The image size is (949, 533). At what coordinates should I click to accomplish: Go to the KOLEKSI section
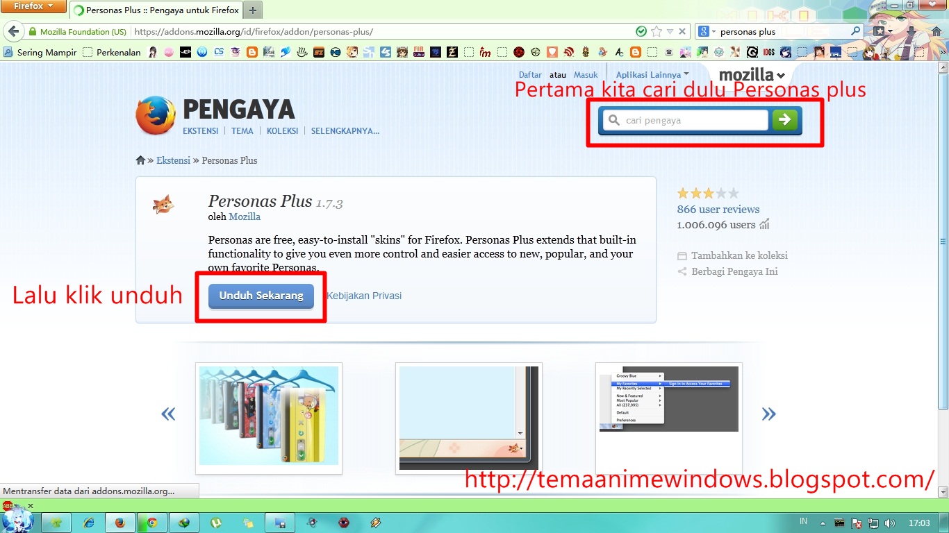point(282,131)
